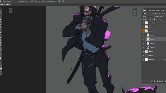Add a layer style with fx icon
The height and width of the screenshot is (93, 166).
pyautogui.click(x=152, y=81)
